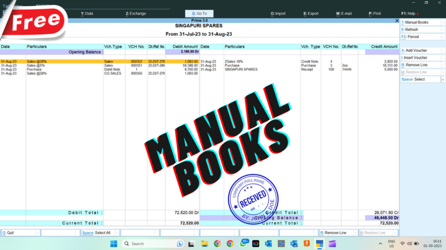The image size is (446, 250).
Task: Open Task View on the taskbar
Action: tap(192, 244)
